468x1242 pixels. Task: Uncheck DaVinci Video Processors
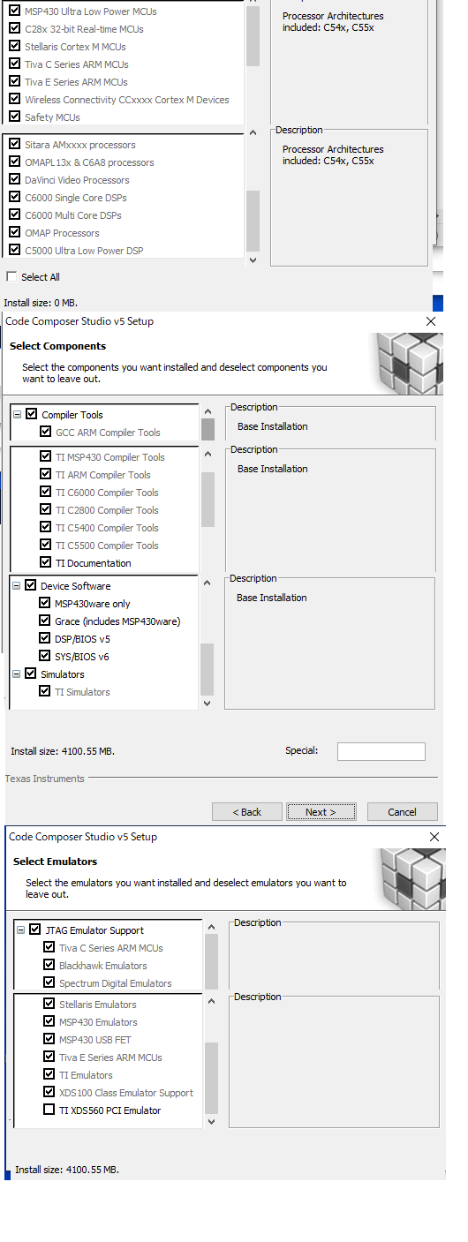(14, 179)
